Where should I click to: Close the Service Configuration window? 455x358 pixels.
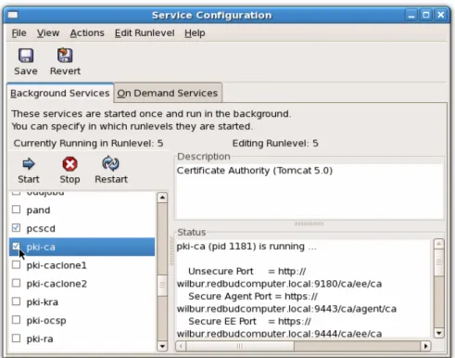(x=441, y=15)
